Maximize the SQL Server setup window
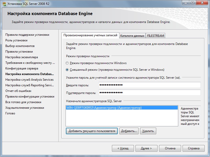Screen dimensions: 210x157 (x=192, y=3)
